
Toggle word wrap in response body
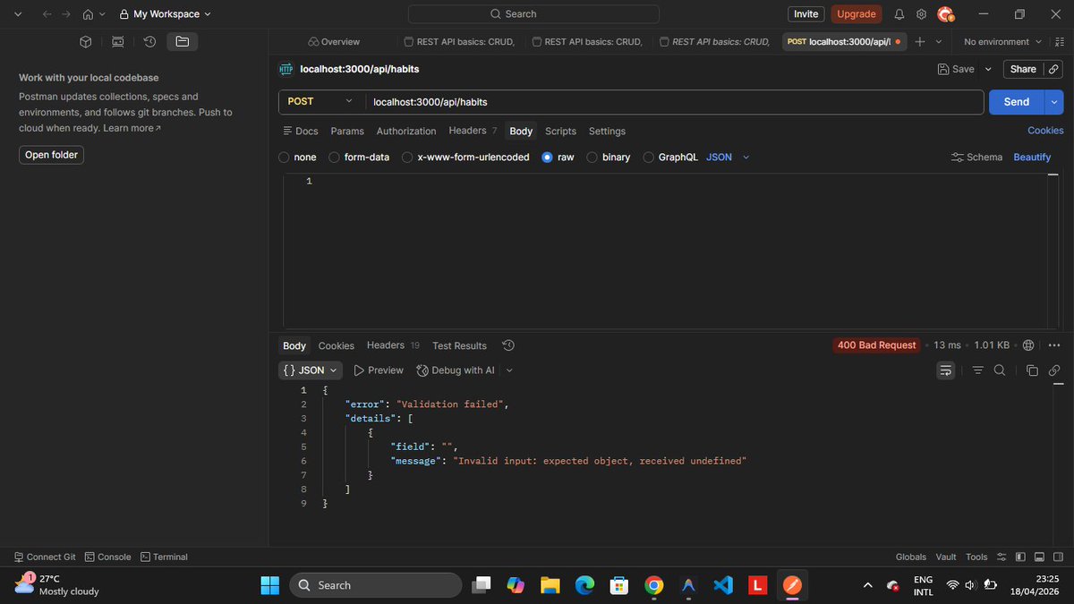pyautogui.click(x=945, y=370)
